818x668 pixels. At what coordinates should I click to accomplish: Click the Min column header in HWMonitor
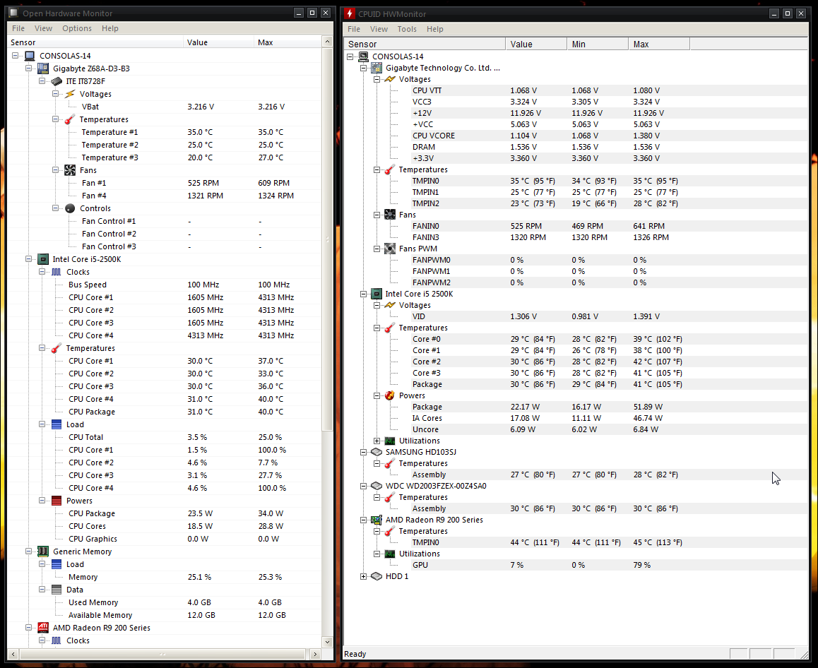598,44
